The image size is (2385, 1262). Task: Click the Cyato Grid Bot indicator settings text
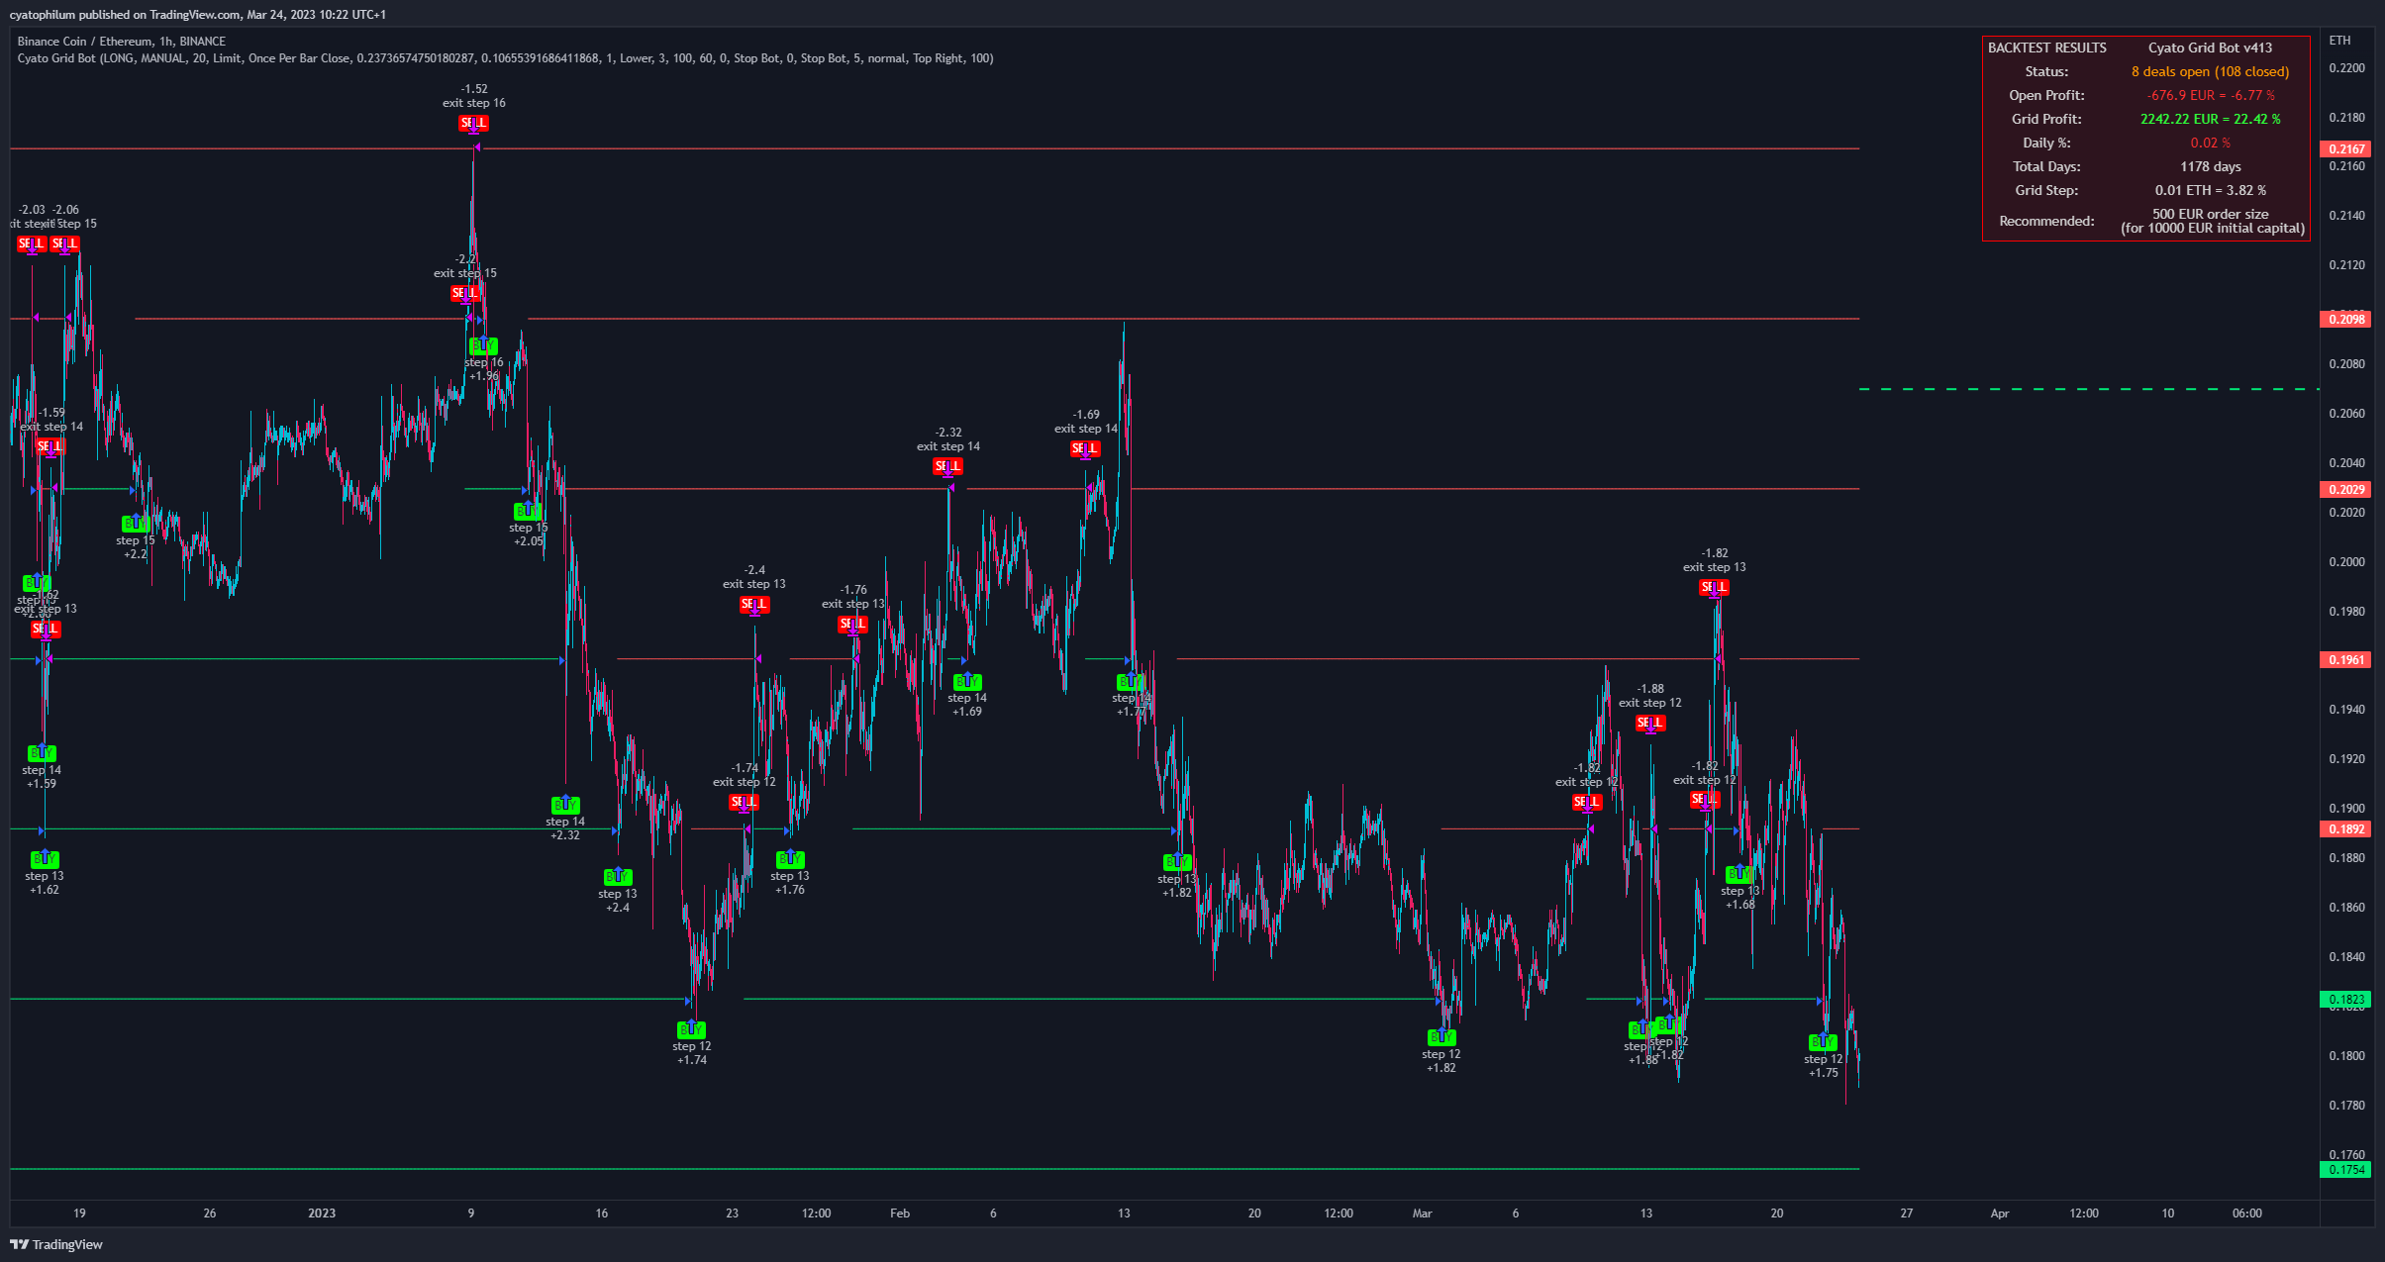point(505,58)
